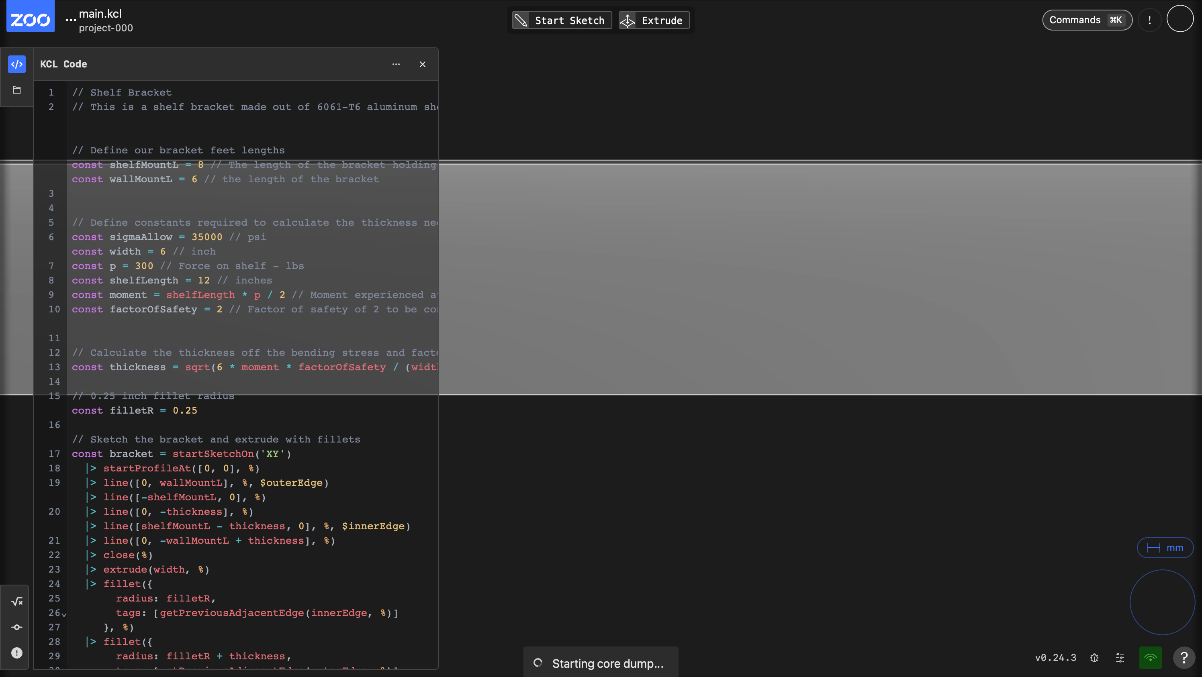This screenshot has height=677, width=1202.
Task: Click text "startSketchOn('XY')"
Action: coord(232,454)
